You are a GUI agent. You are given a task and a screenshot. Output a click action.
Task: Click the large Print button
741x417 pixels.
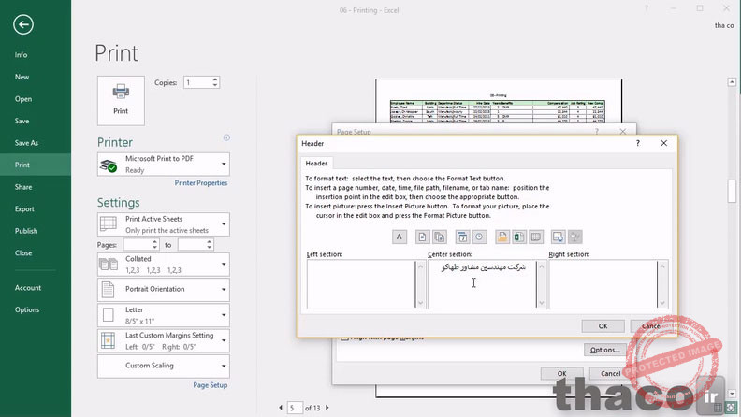(121, 101)
